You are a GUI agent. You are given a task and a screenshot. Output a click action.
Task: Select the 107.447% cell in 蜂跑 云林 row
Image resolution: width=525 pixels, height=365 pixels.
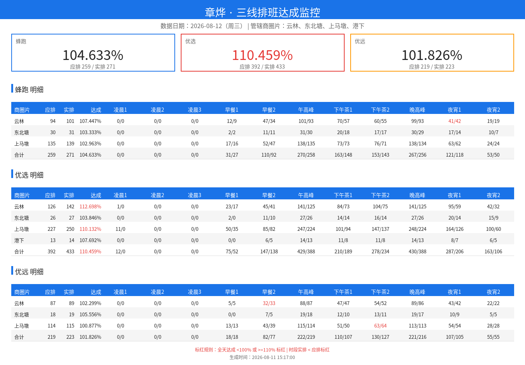pyautogui.click(x=90, y=121)
